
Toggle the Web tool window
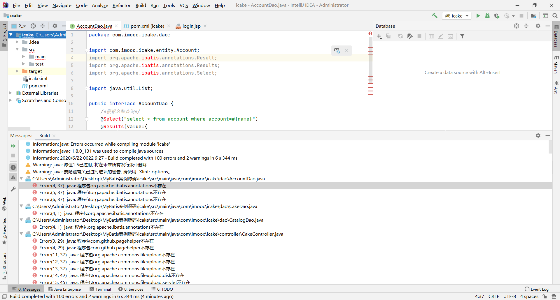[x=4, y=204]
